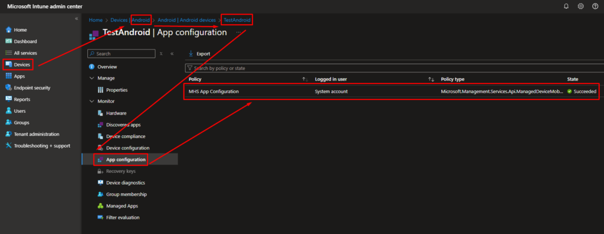The image size is (604, 234).
Task: Collapse the Manage section chevron
Action: pos(91,78)
